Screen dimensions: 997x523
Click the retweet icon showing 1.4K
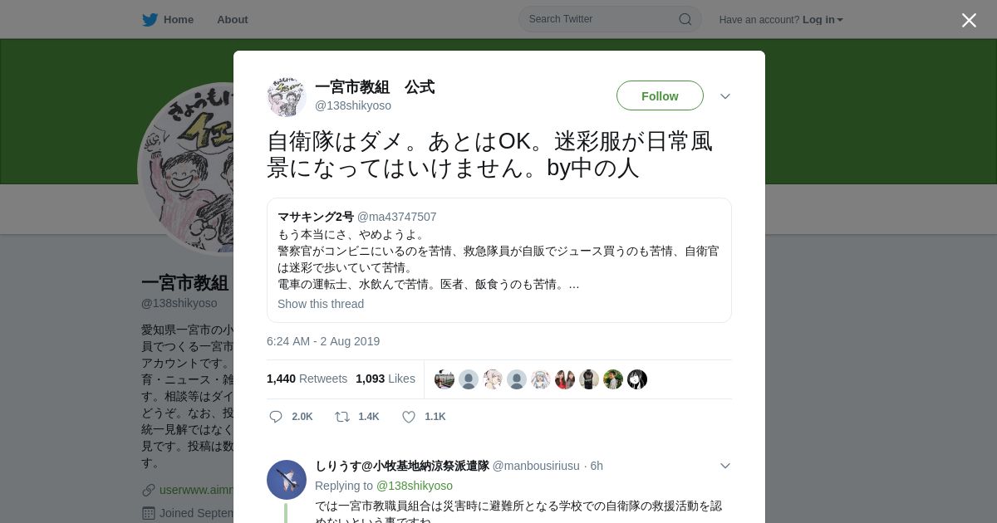pyautogui.click(x=342, y=417)
